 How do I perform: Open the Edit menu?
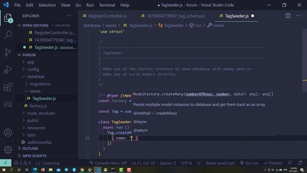[x=29, y=5]
